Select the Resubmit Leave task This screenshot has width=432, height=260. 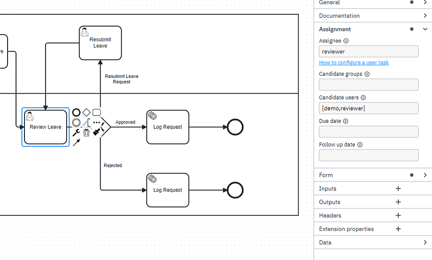100,43
